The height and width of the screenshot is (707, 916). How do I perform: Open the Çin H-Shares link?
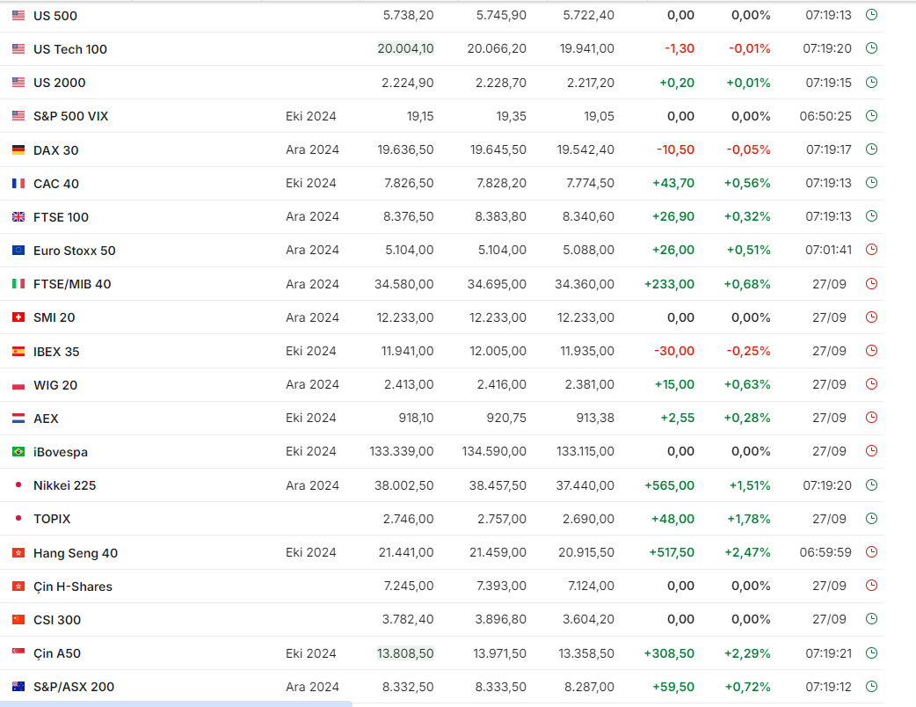[x=72, y=587]
